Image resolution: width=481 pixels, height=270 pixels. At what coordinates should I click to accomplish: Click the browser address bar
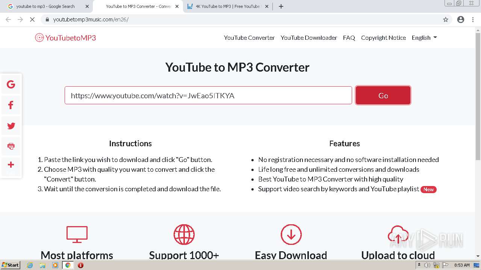pos(240,19)
